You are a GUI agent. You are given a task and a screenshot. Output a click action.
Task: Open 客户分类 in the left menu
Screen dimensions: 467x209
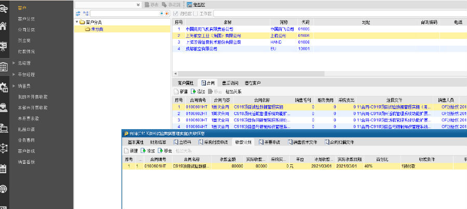coord(26,19)
